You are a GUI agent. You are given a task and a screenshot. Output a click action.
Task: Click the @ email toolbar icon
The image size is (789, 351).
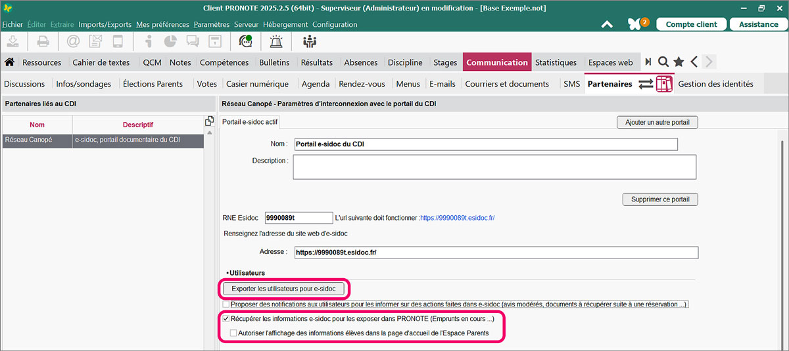[x=73, y=41]
